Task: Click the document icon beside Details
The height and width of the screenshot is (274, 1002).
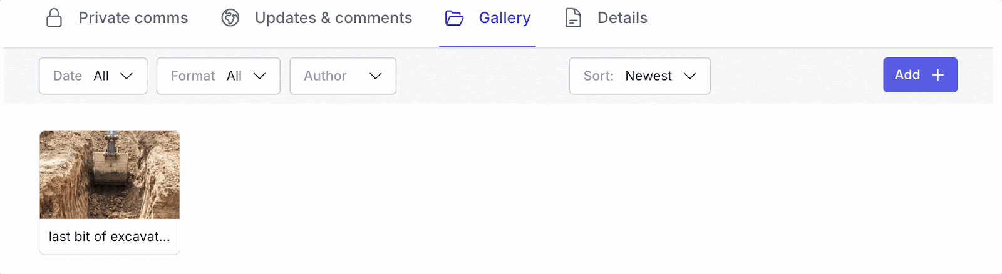Action: (x=573, y=18)
